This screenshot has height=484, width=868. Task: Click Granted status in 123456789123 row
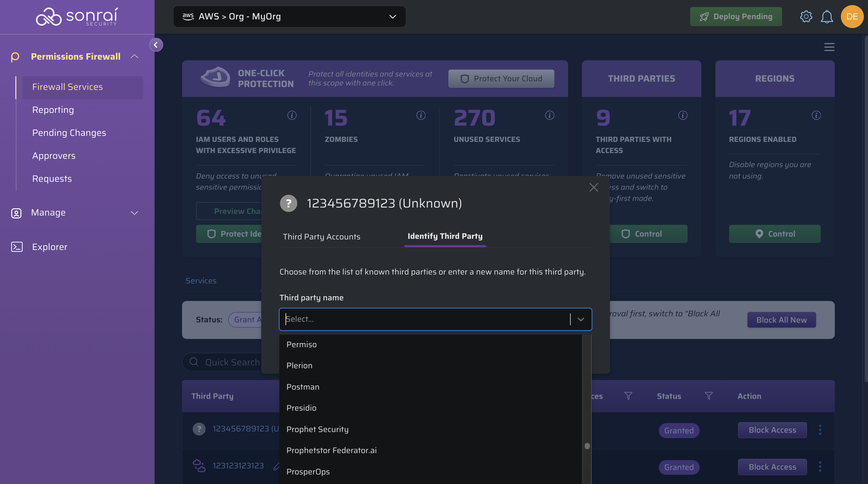pos(679,430)
